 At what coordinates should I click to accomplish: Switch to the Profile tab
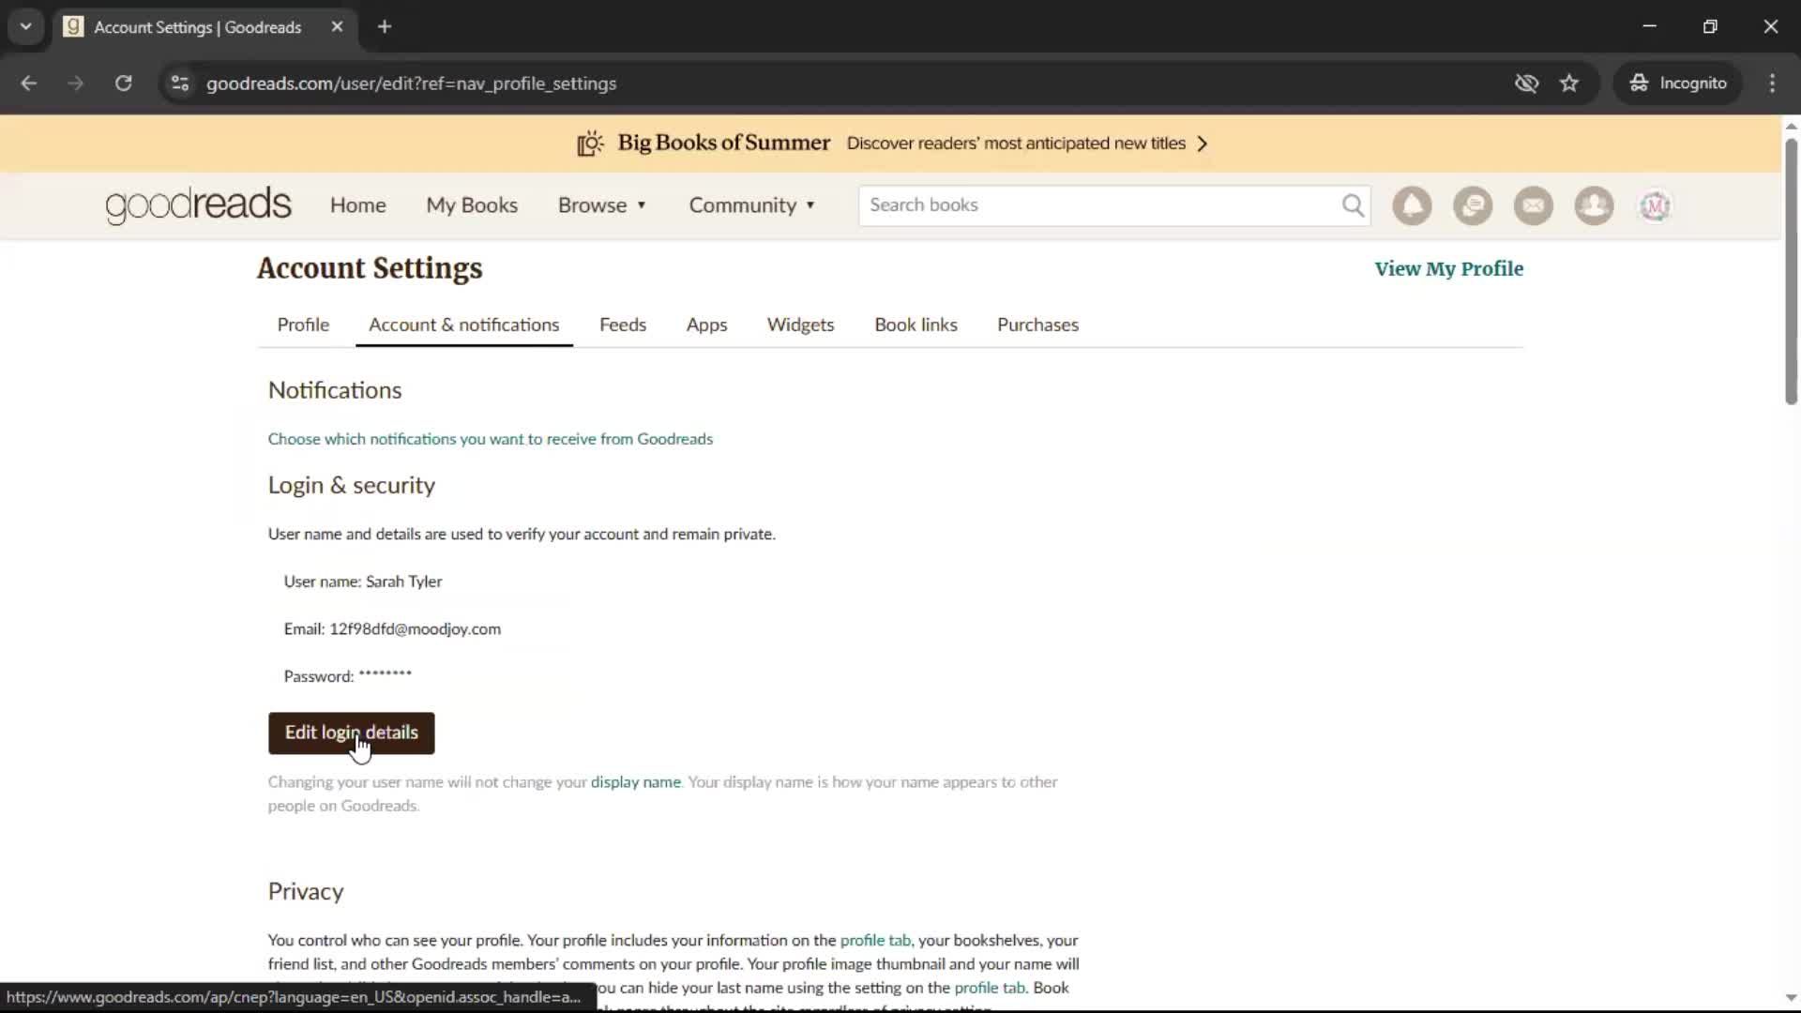[x=303, y=325]
